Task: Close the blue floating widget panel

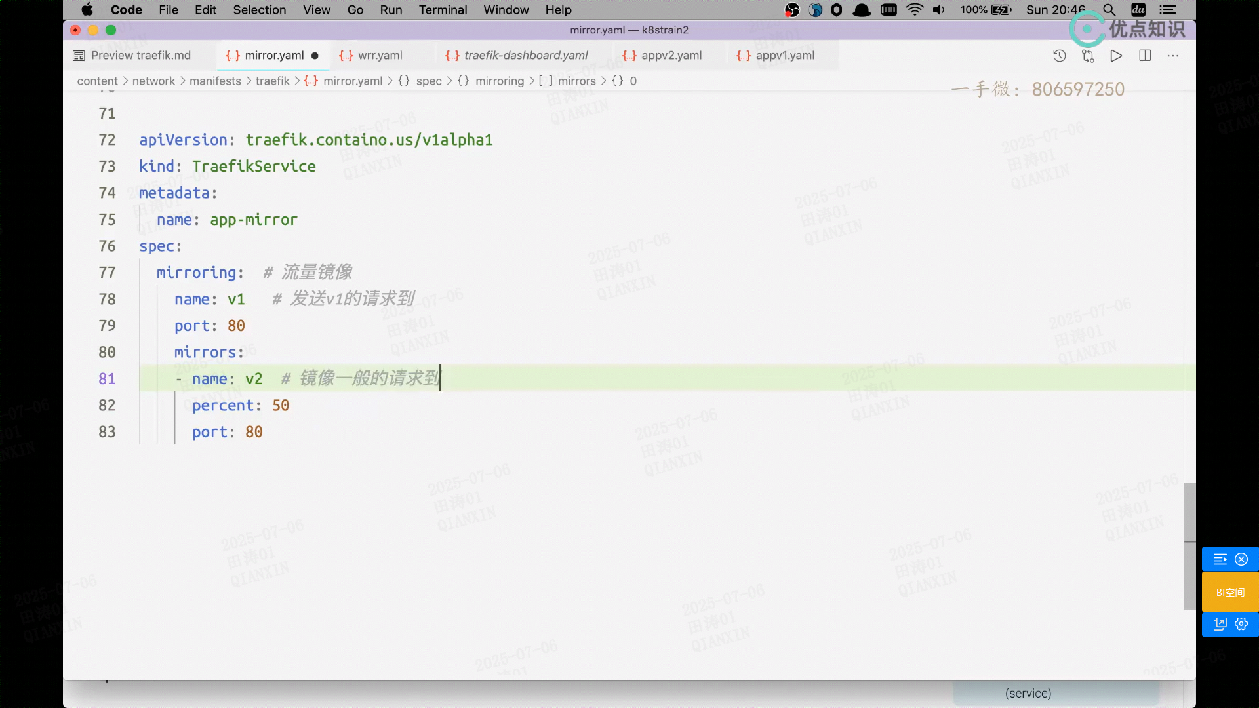Action: coord(1241,559)
